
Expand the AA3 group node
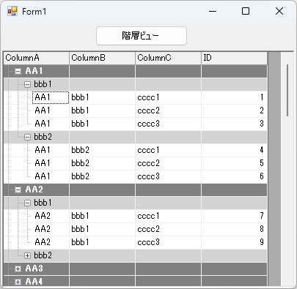pos(18,269)
